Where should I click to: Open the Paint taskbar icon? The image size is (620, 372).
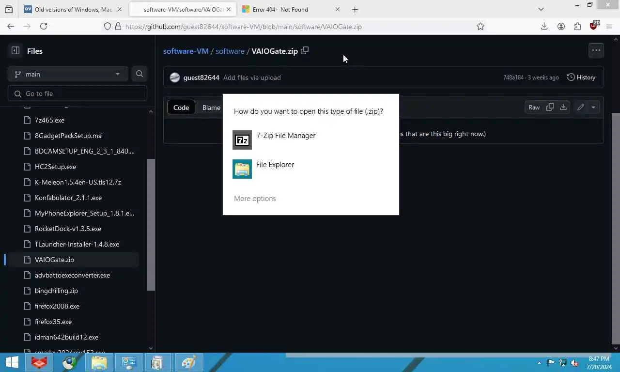[x=188, y=362]
